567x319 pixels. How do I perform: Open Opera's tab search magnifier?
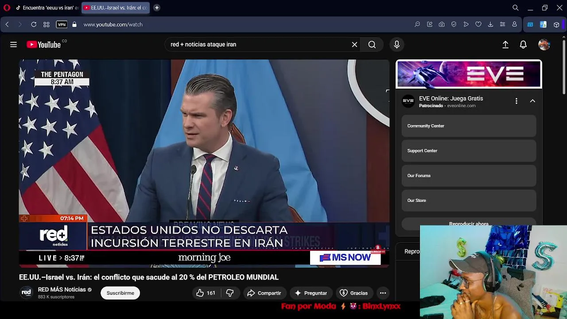(516, 8)
